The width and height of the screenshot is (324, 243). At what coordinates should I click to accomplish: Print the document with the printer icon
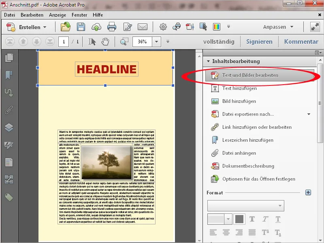pyautogui.click(x=112, y=27)
